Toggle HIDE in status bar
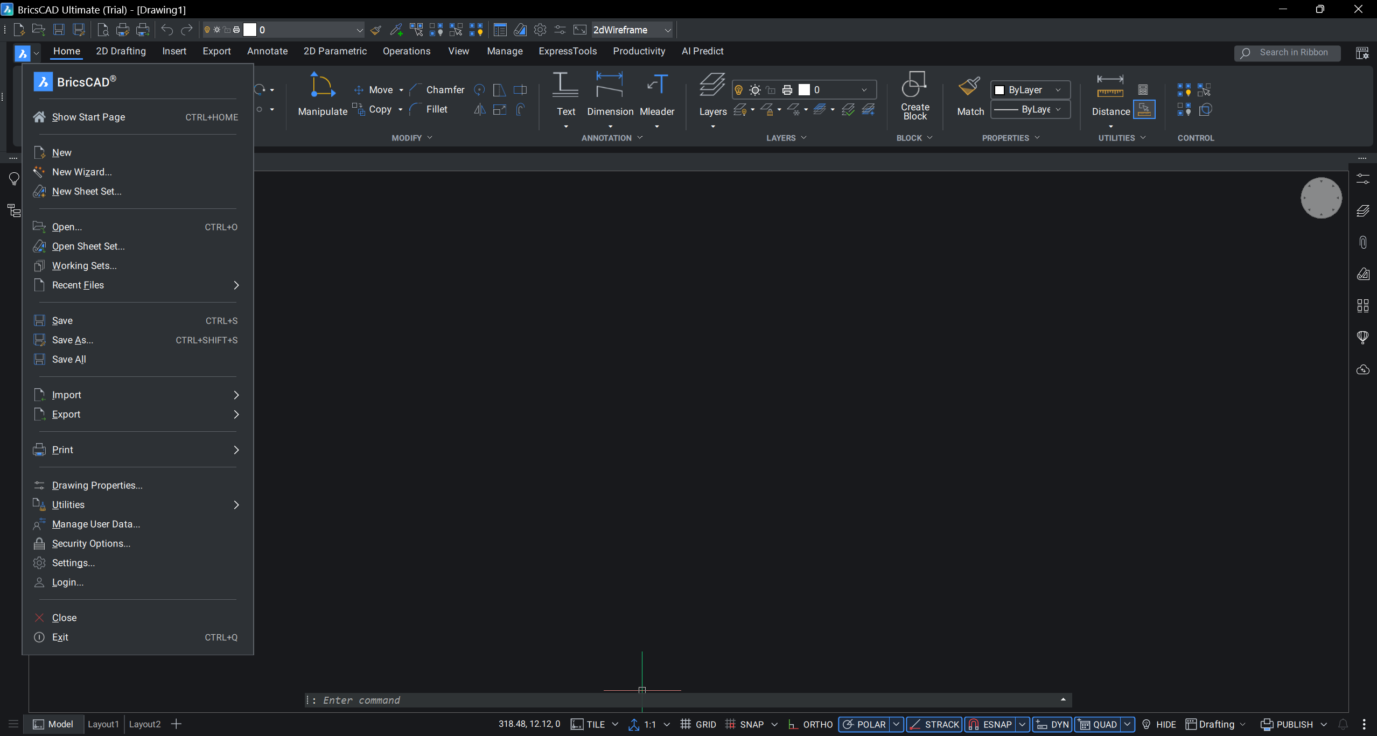The width and height of the screenshot is (1377, 736). 1158,725
